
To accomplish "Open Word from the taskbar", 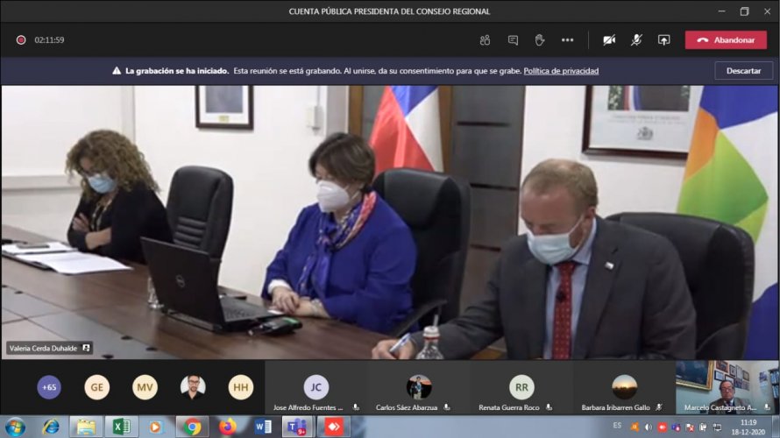I will pyautogui.click(x=262, y=427).
